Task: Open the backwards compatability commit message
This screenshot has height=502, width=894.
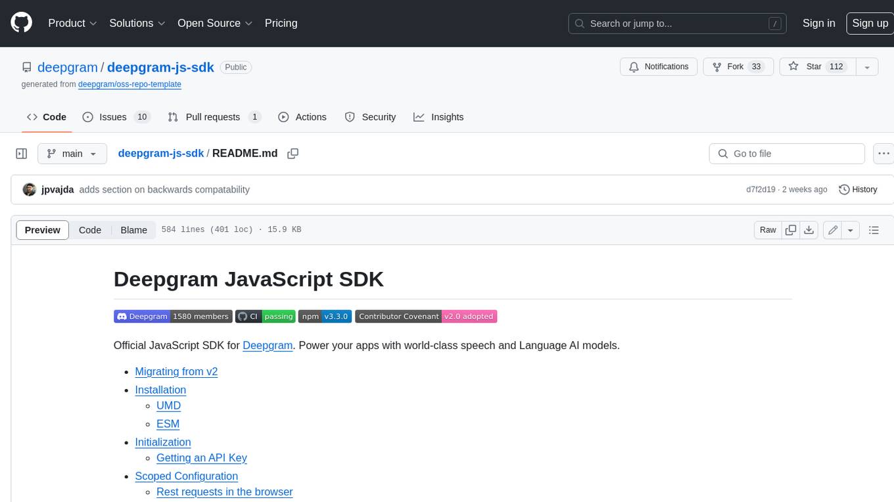Action: [164, 189]
